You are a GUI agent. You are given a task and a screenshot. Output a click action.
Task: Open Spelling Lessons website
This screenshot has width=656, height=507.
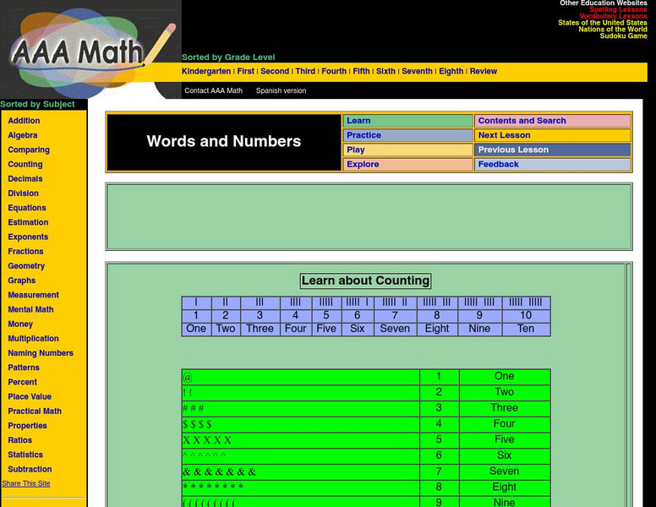click(x=618, y=9)
